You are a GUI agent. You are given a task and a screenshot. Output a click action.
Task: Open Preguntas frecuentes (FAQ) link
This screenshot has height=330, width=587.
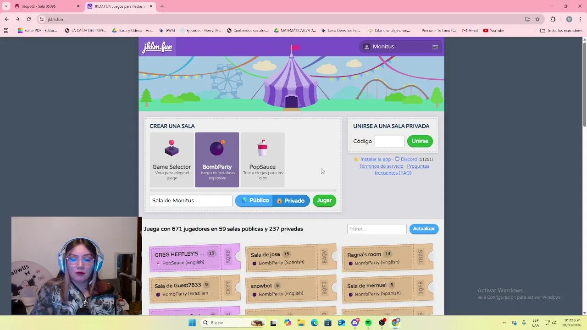pyautogui.click(x=402, y=170)
